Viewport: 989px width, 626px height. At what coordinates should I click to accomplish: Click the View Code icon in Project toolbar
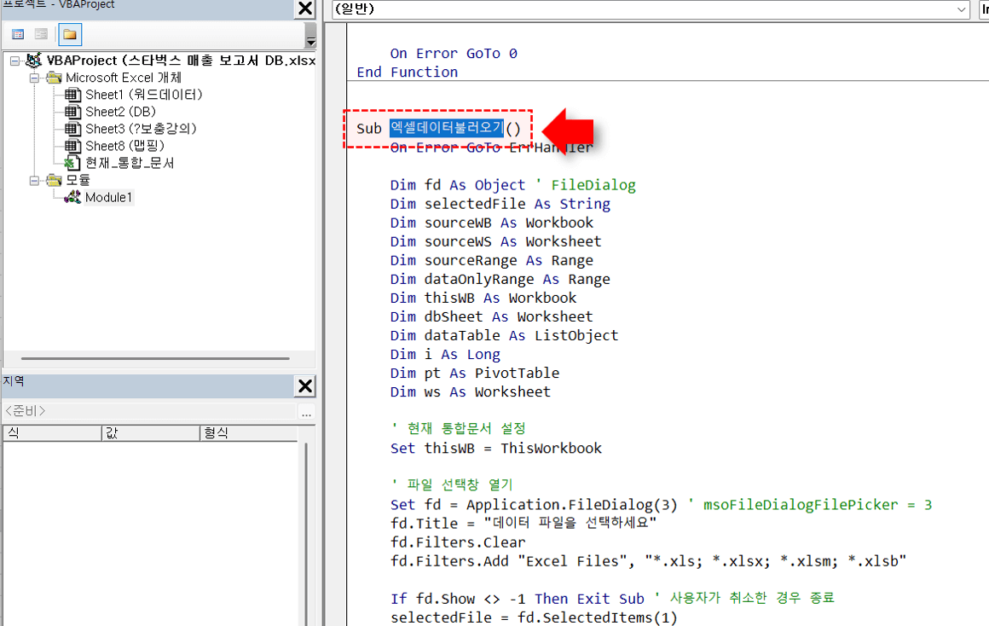coord(18,34)
